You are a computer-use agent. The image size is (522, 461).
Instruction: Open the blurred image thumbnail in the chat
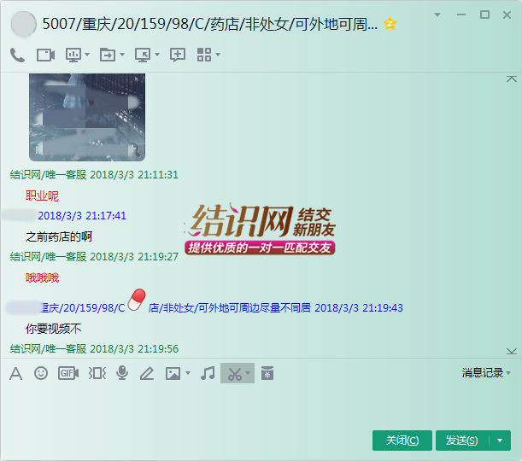(x=86, y=116)
